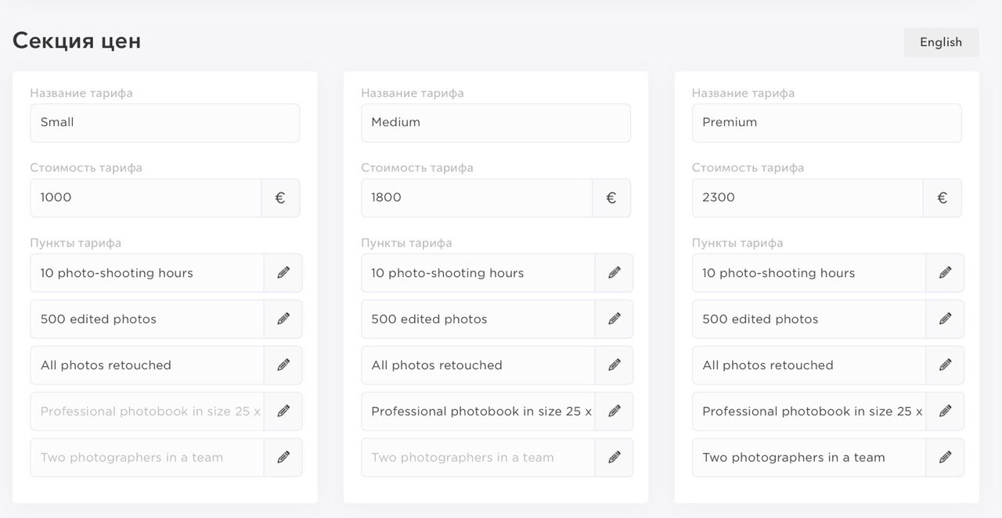
Task: Click euro currency button beside price 2300
Action: pyautogui.click(x=943, y=198)
